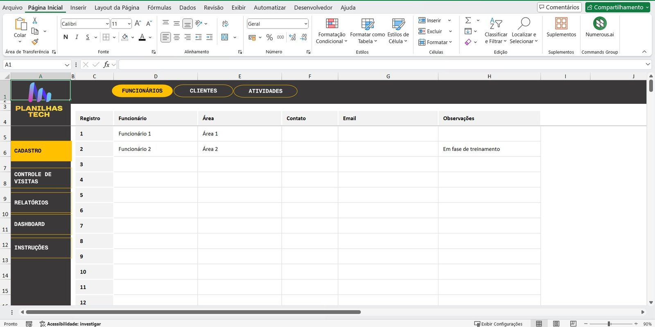Click the wrap text icon
The height and width of the screenshot is (327, 655).
point(225,24)
